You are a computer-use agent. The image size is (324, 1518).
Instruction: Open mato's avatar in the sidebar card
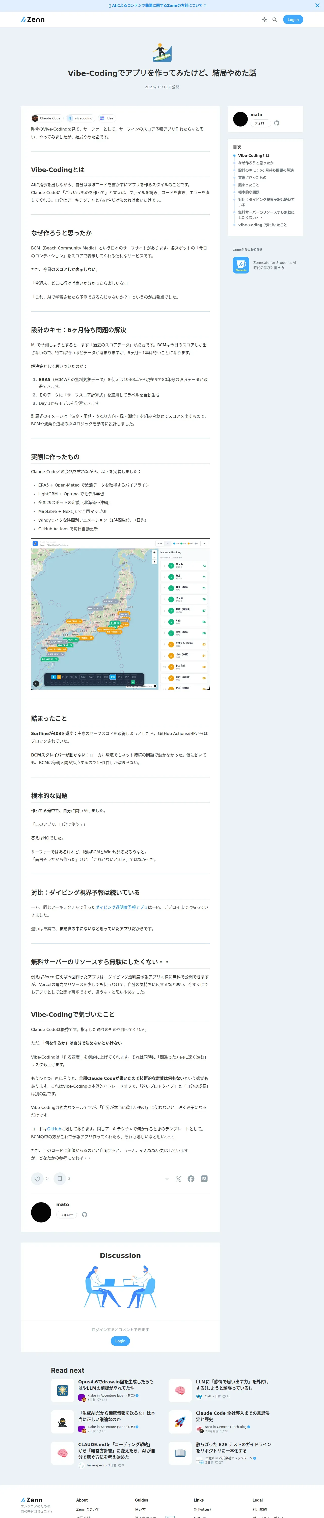[x=240, y=119]
